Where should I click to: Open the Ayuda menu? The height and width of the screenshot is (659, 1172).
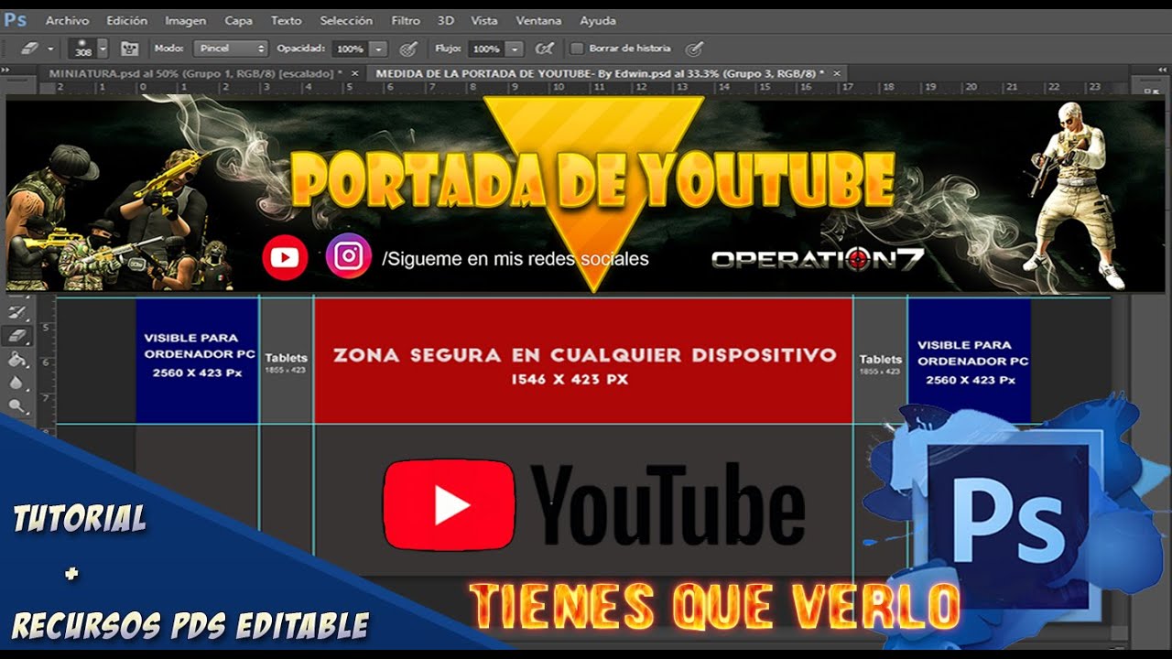click(x=598, y=20)
